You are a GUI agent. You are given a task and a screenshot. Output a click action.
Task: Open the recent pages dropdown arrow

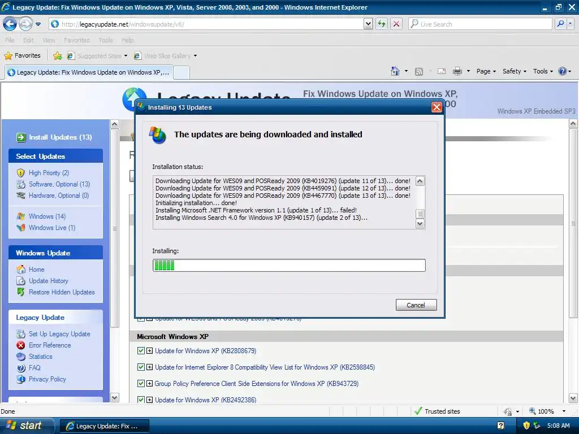38,24
